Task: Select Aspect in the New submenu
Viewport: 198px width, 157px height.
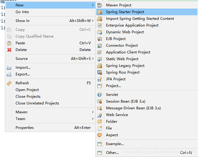Action: click(147, 135)
